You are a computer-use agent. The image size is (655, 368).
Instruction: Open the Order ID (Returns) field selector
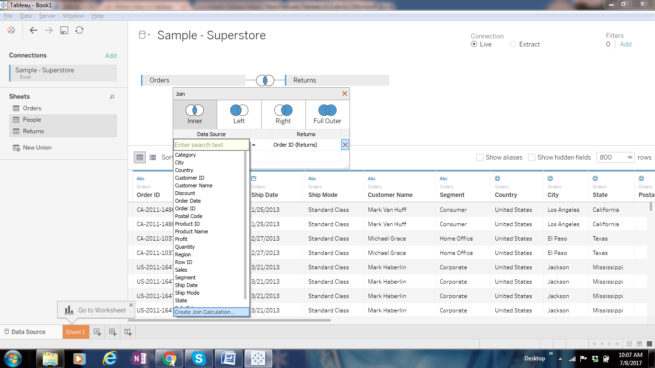click(306, 145)
